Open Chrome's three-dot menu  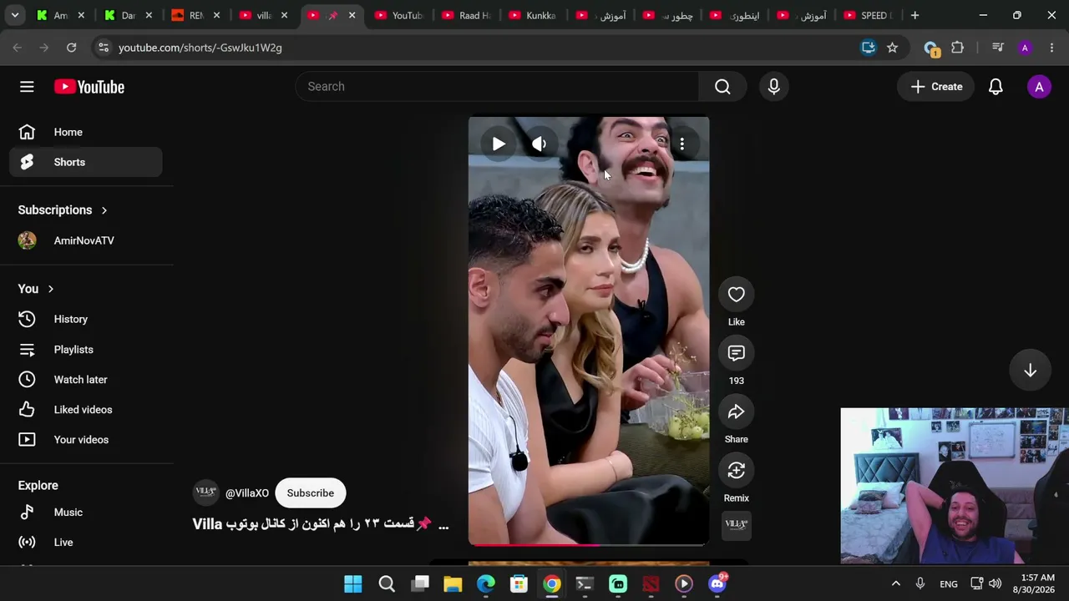(x=1051, y=48)
